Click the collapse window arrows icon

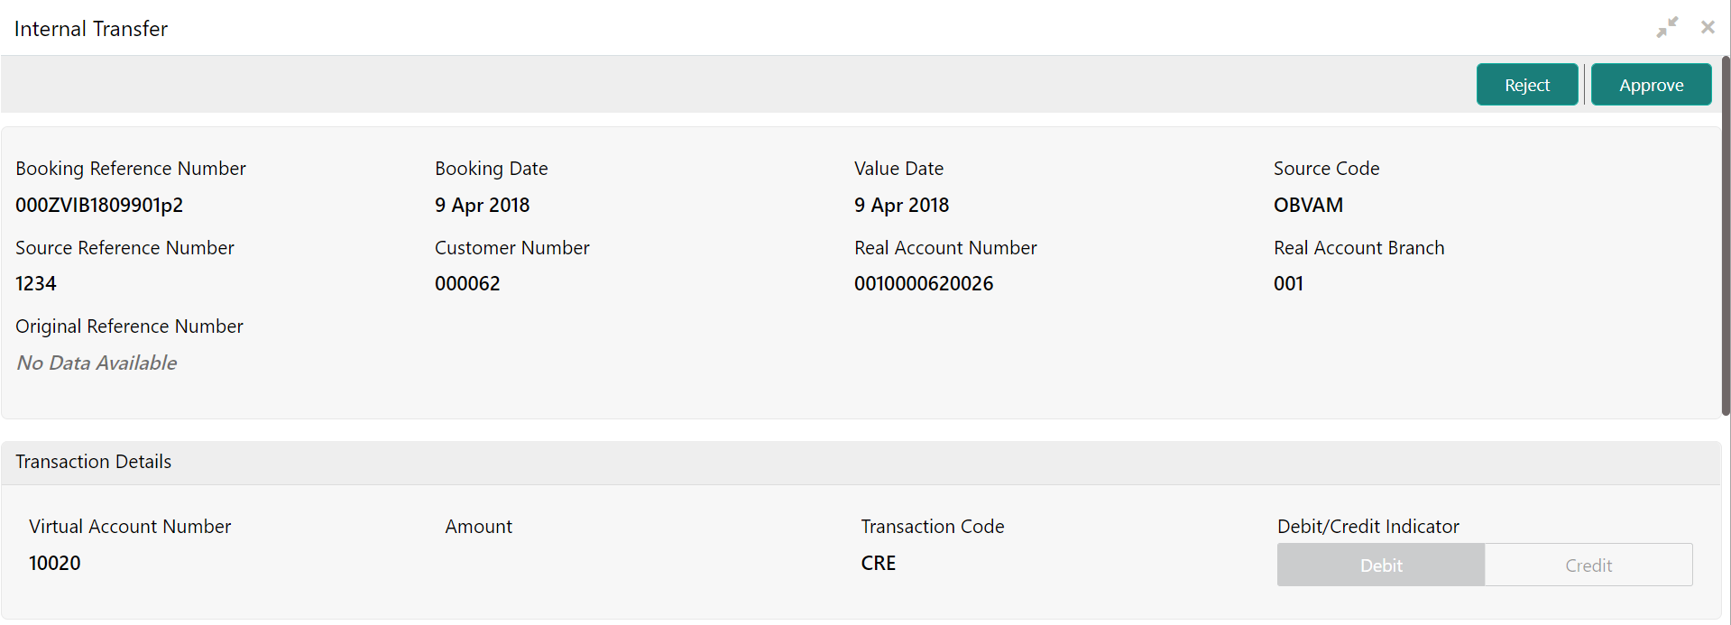click(1667, 27)
